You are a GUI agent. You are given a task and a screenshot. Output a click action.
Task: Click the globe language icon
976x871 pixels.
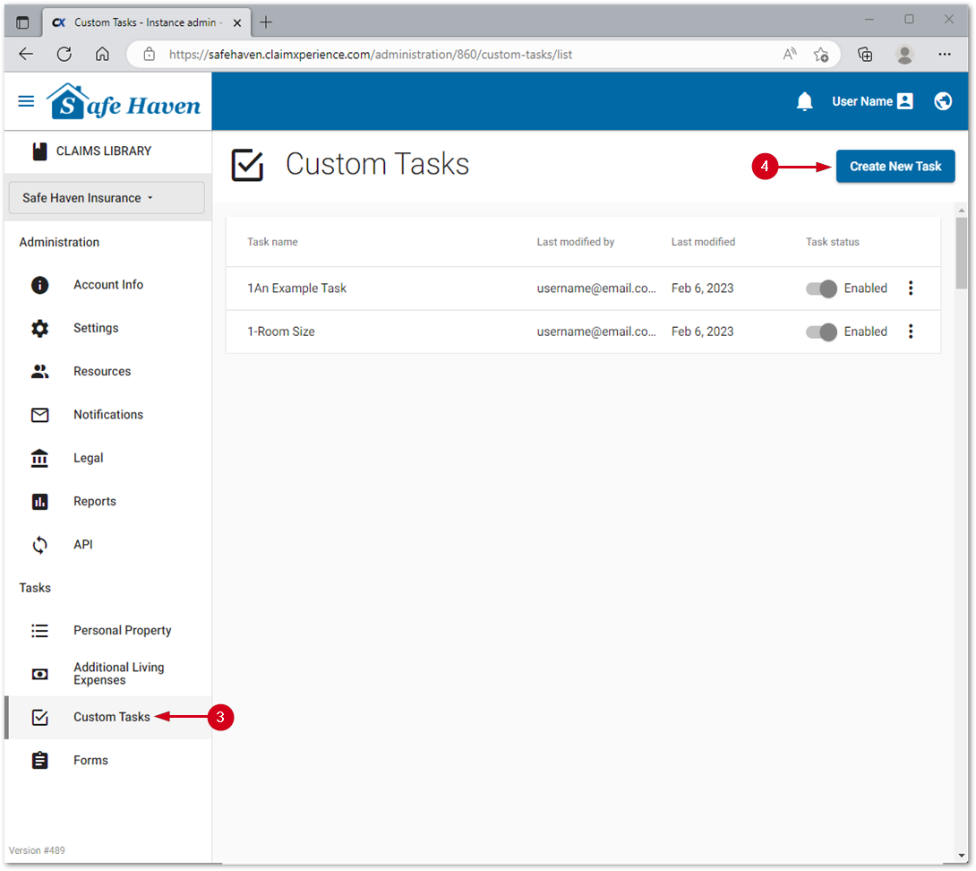click(x=943, y=101)
